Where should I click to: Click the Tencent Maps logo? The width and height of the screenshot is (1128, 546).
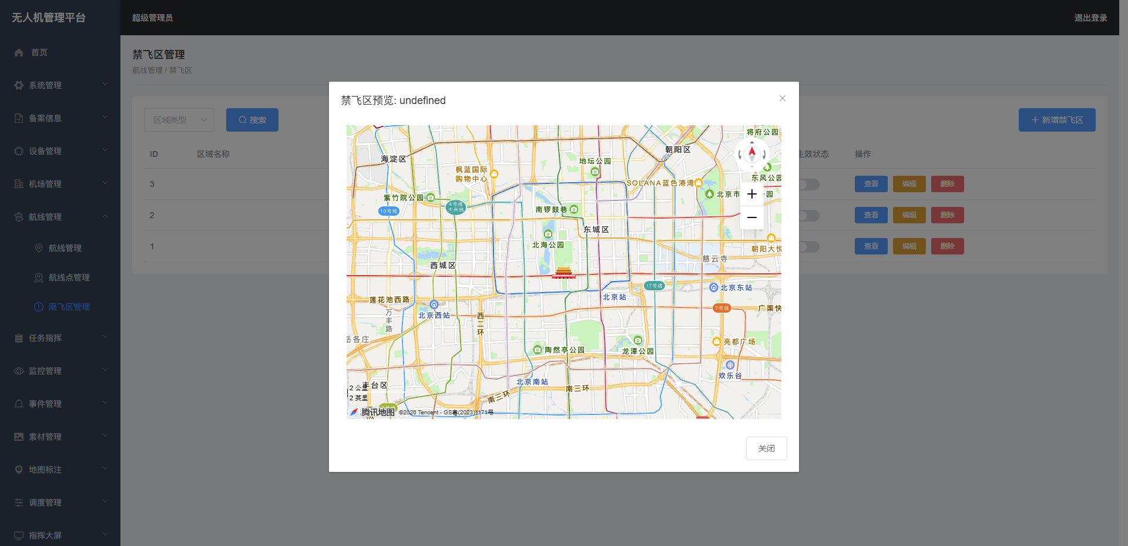pyautogui.click(x=372, y=412)
